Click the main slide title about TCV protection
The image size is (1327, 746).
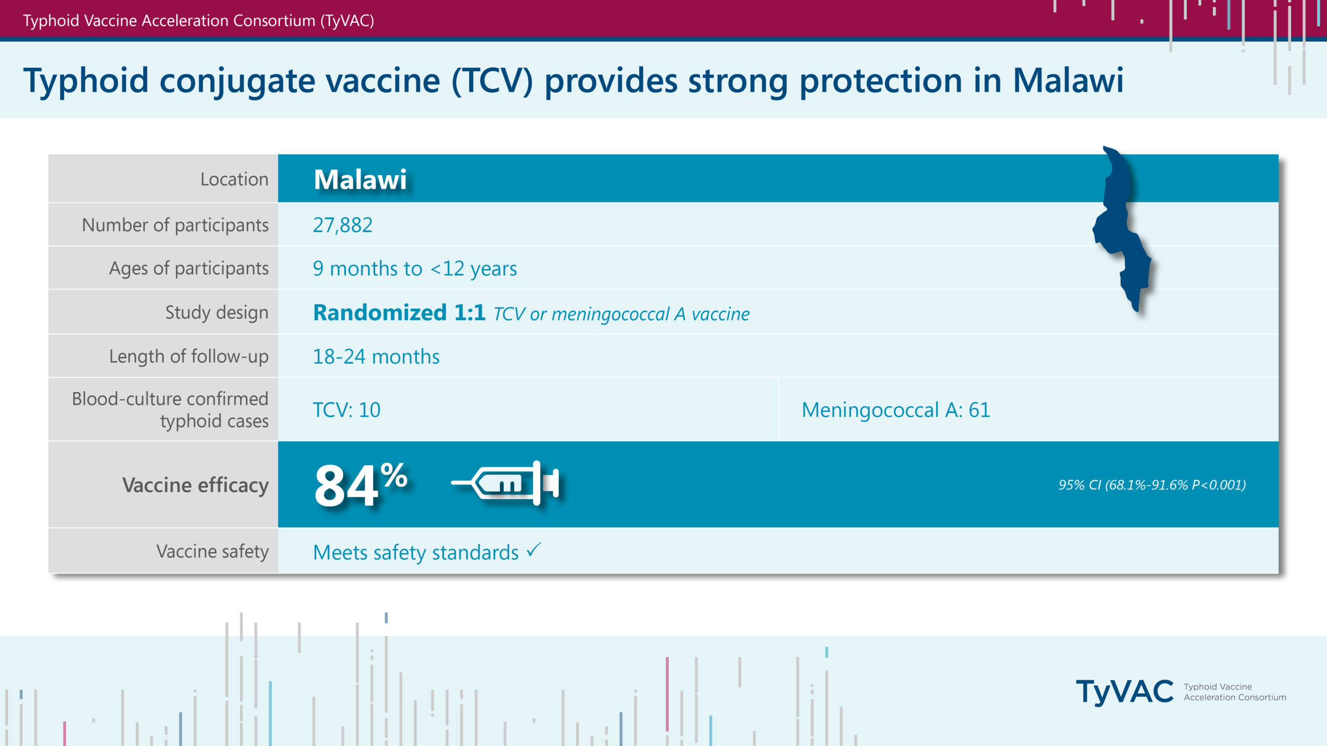coord(573,81)
